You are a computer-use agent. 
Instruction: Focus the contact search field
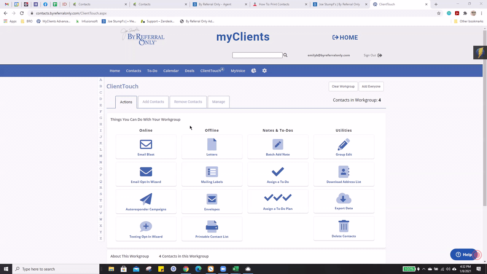257,55
